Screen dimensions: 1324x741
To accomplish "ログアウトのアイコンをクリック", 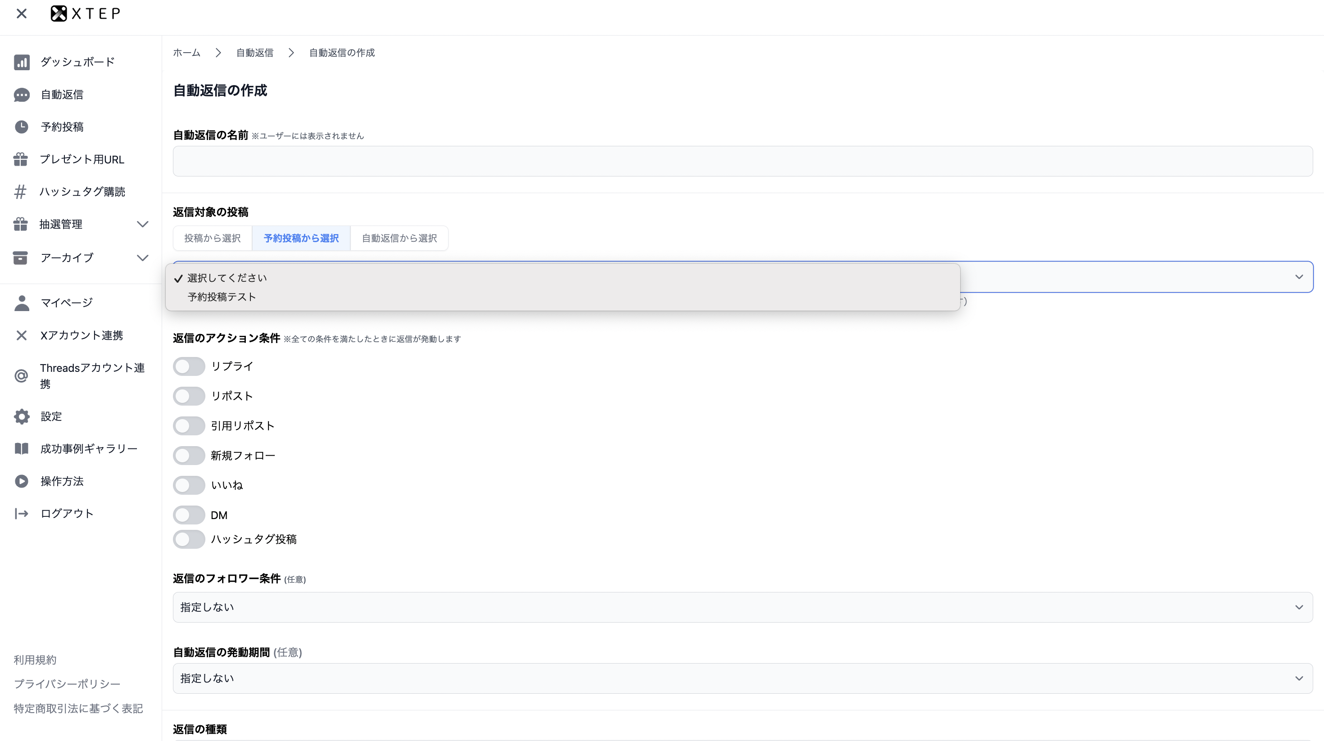I will pyautogui.click(x=22, y=513).
